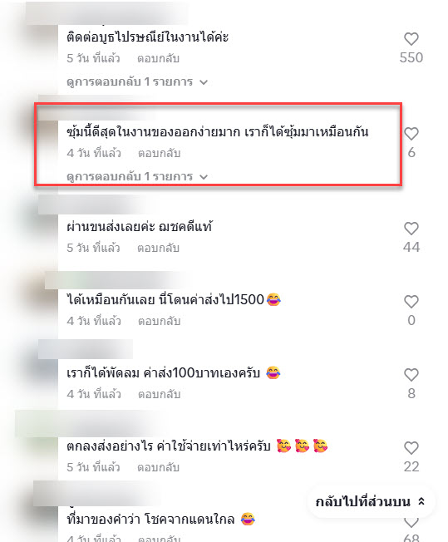Like the comment with 22 likes
448x542 pixels.
tap(411, 448)
